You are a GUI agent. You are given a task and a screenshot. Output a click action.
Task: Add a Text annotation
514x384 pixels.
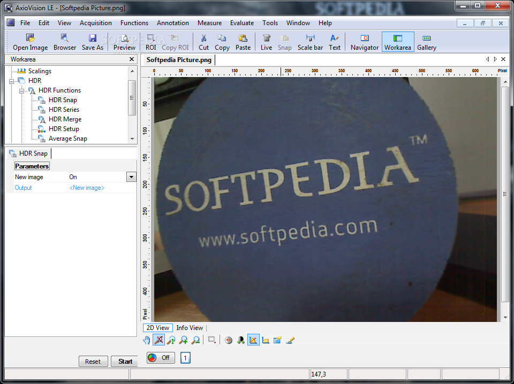pos(334,42)
